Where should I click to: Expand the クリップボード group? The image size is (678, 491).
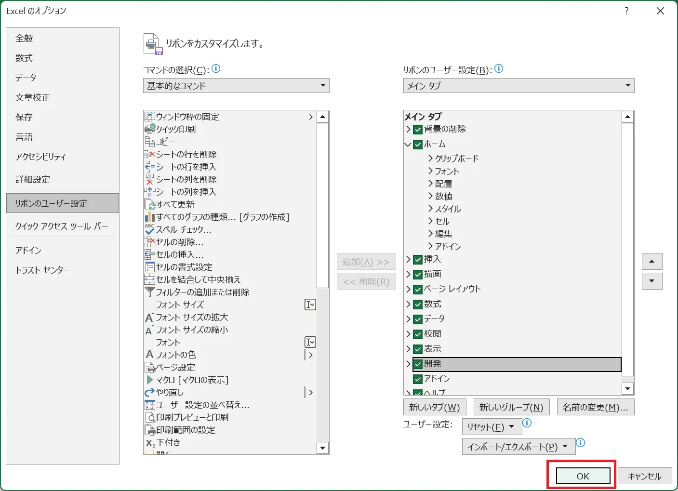(430, 159)
